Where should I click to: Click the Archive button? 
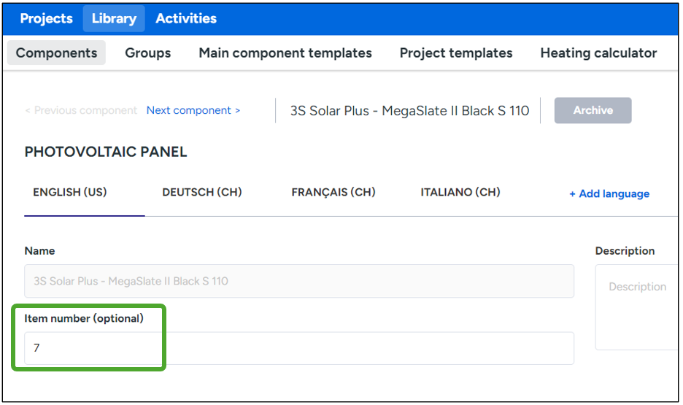[x=593, y=110]
